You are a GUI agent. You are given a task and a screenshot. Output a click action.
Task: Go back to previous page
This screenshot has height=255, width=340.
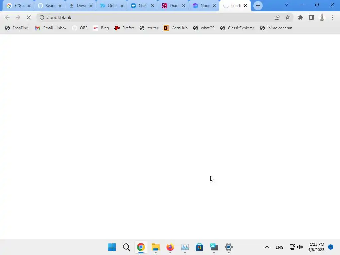pos(7,17)
